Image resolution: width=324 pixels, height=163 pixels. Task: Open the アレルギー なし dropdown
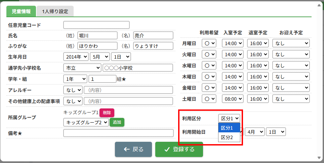point(73,90)
